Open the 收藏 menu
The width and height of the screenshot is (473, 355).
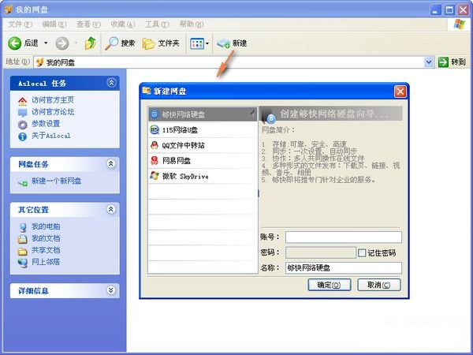pos(123,24)
